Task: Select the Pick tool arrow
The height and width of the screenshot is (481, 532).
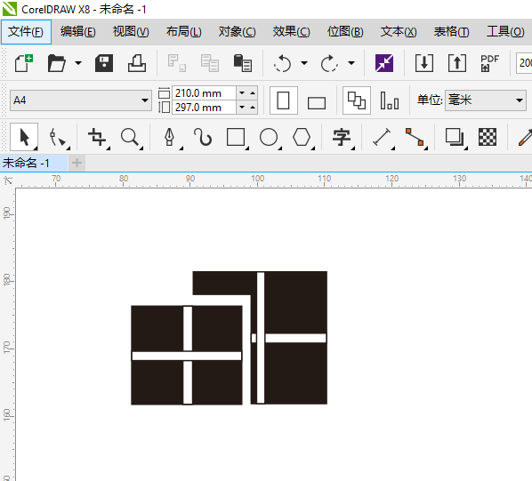Action: (24, 137)
